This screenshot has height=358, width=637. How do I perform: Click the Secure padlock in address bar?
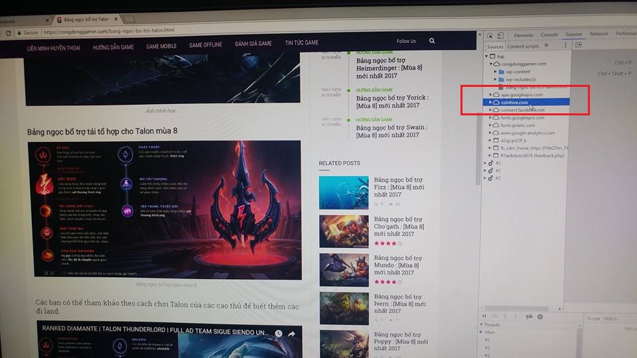(19, 33)
